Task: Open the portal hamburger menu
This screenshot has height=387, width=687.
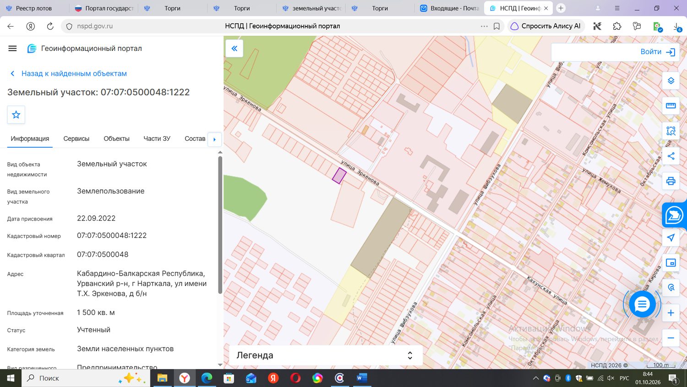Action: tap(12, 49)
